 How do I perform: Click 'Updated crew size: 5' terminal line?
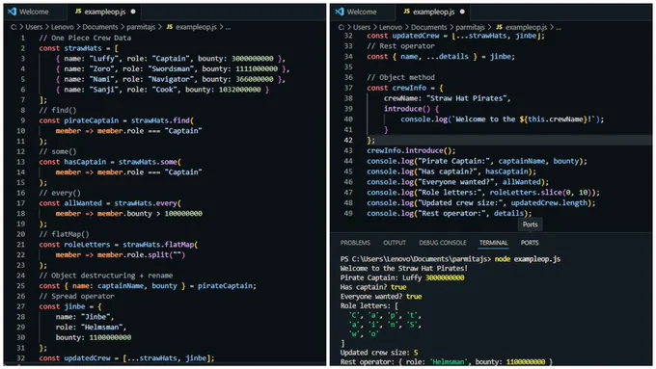379,353
